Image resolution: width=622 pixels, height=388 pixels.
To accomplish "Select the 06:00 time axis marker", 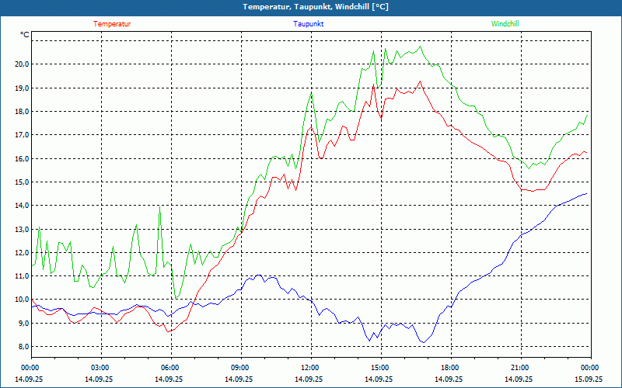I will pos(170,368).
